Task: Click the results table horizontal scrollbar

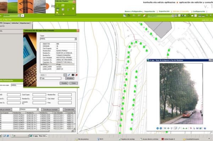Action: click(37, 131)
